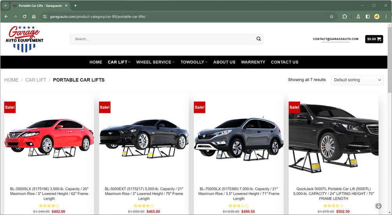The image size is (392, 215).
Task: Go to Home in the navigation bar
Action: pos(96,62)
